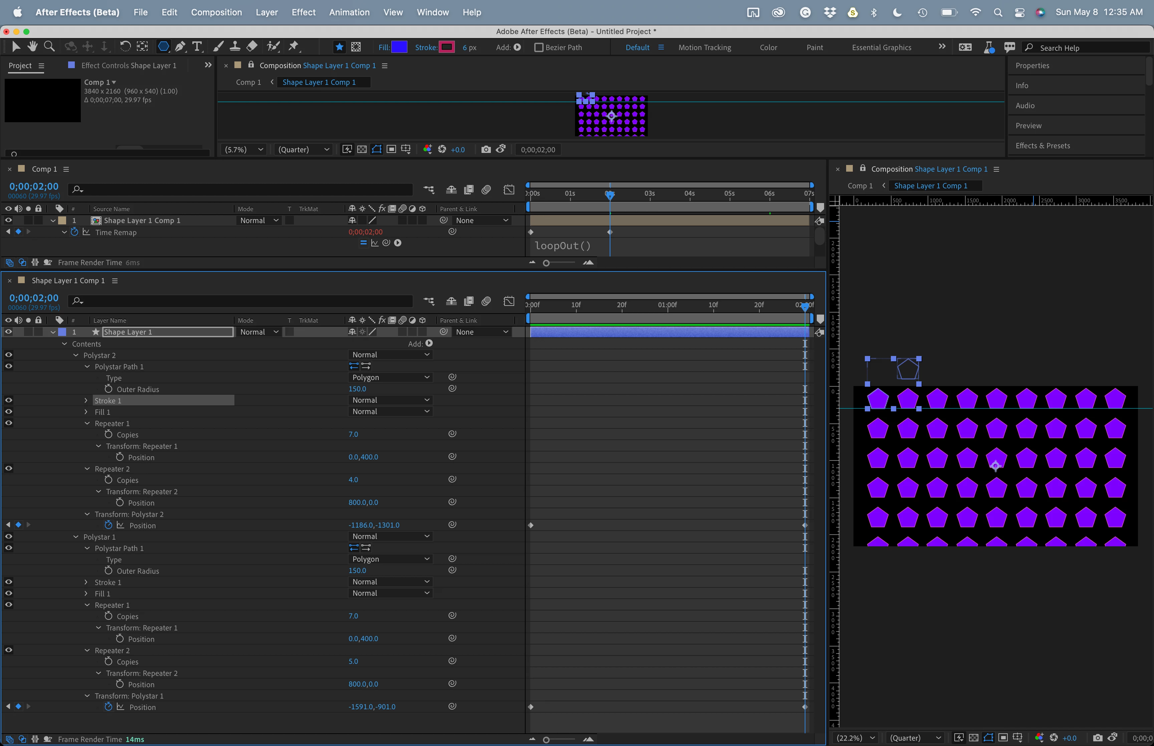The height and width of the screenshot is (746, 1154).
Task: Click the snapshot camera icon in viewer
Action: point(486,149)
